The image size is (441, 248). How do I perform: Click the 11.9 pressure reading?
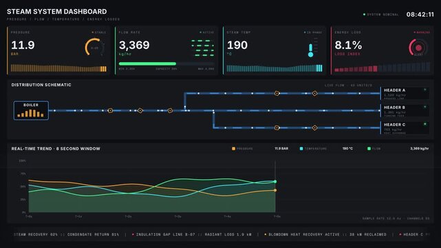(x=23, y=45)
